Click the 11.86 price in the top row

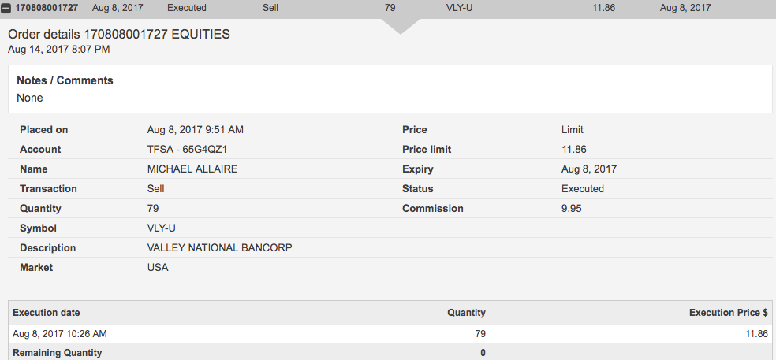click(603, 8)
